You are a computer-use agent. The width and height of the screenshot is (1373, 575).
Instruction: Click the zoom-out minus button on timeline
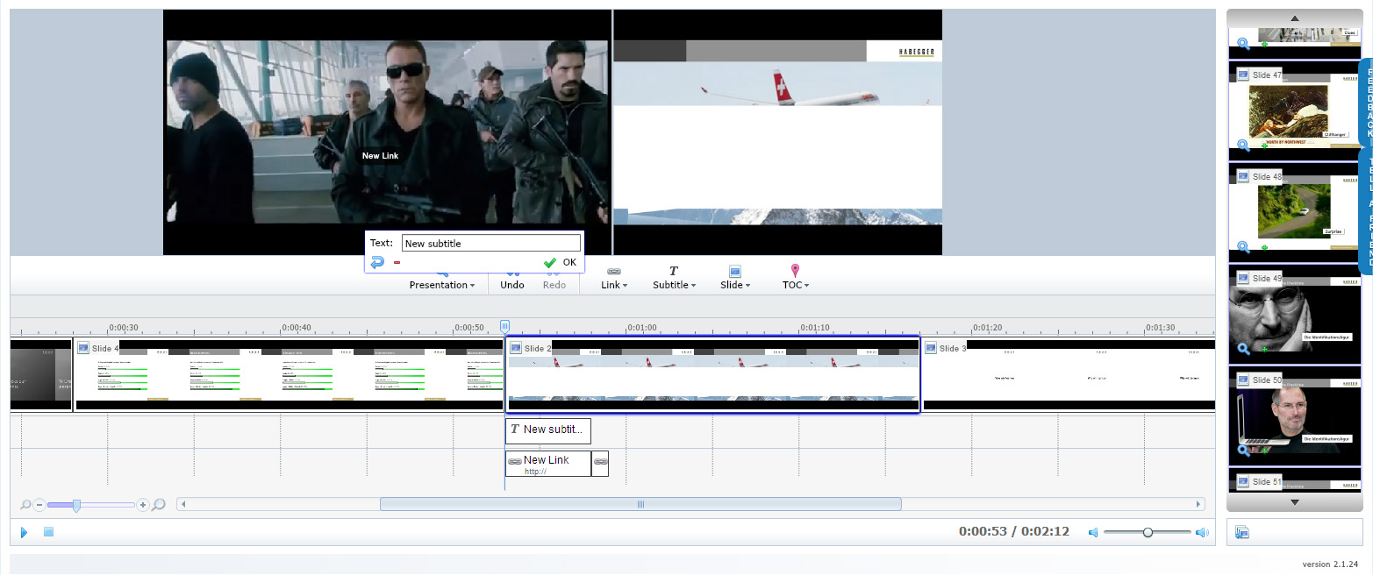pos(39,505)
